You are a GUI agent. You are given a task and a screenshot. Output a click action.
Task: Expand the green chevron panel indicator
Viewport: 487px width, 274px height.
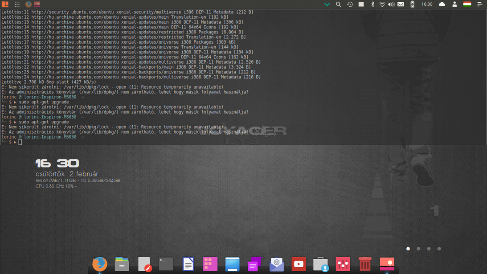click(327, 4)
